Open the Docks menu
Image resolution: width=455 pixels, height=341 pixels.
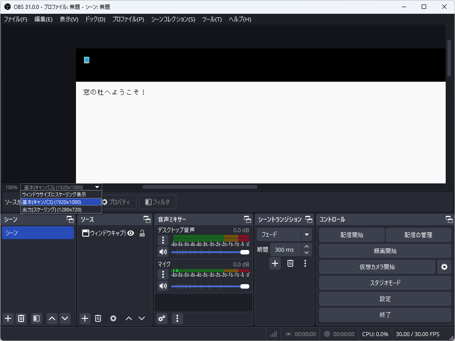pos(95,20)
